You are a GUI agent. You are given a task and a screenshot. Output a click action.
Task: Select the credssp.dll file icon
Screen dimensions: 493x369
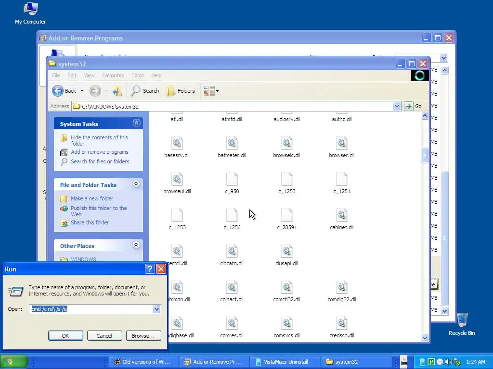pos(341,323)
